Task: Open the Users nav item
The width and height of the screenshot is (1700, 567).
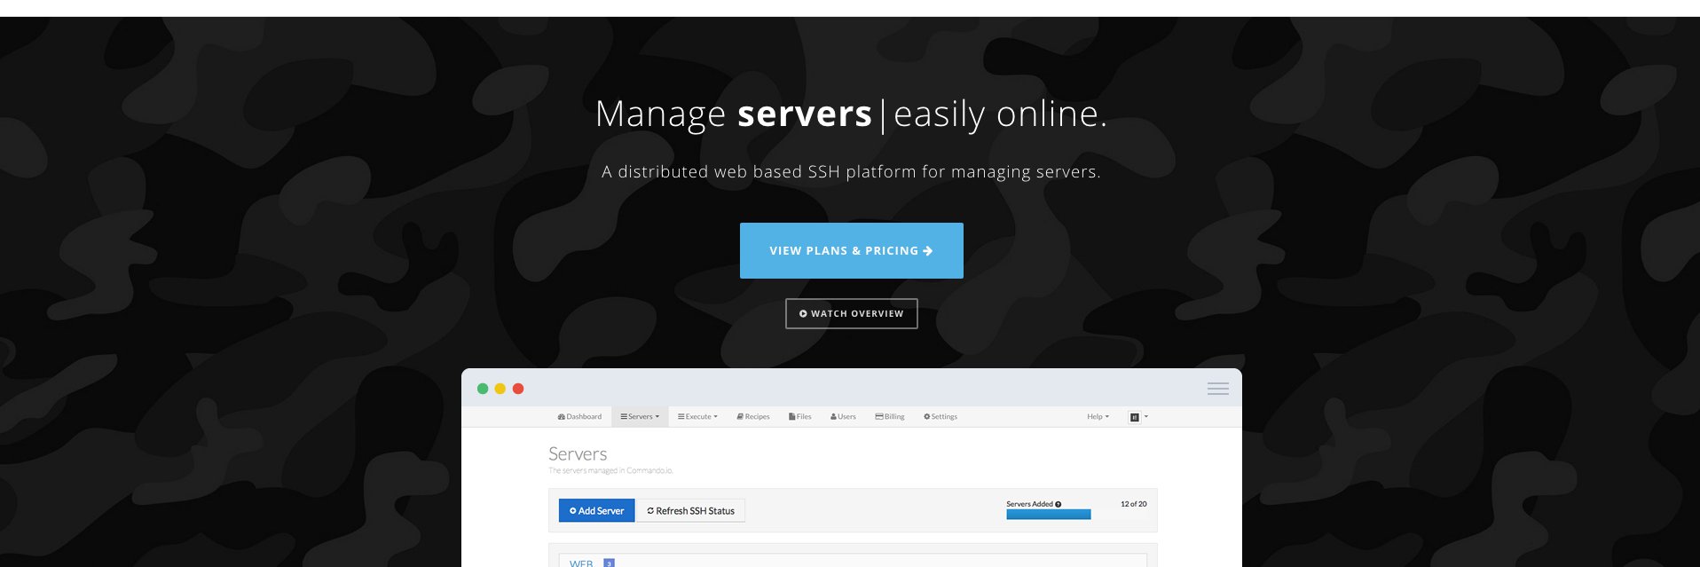Action: pyautogui.click(x=843, y=416)
